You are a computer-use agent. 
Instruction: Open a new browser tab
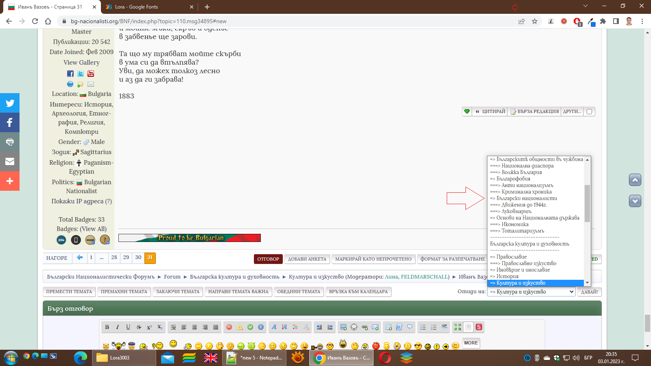(207, 7)
